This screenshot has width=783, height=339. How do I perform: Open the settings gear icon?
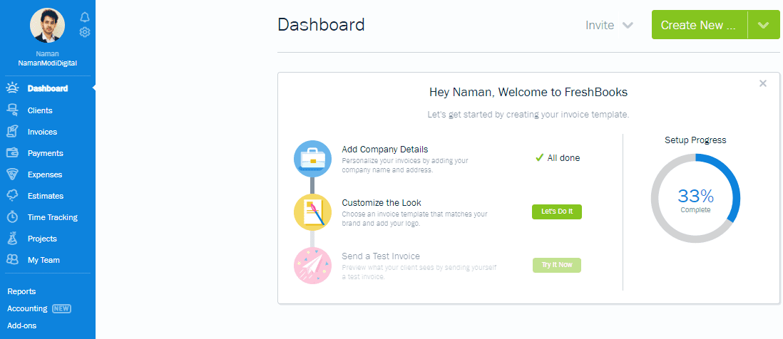(85, 32)
